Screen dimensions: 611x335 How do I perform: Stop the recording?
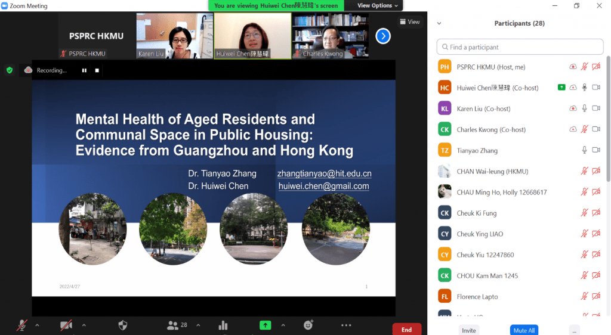[97, 70]
